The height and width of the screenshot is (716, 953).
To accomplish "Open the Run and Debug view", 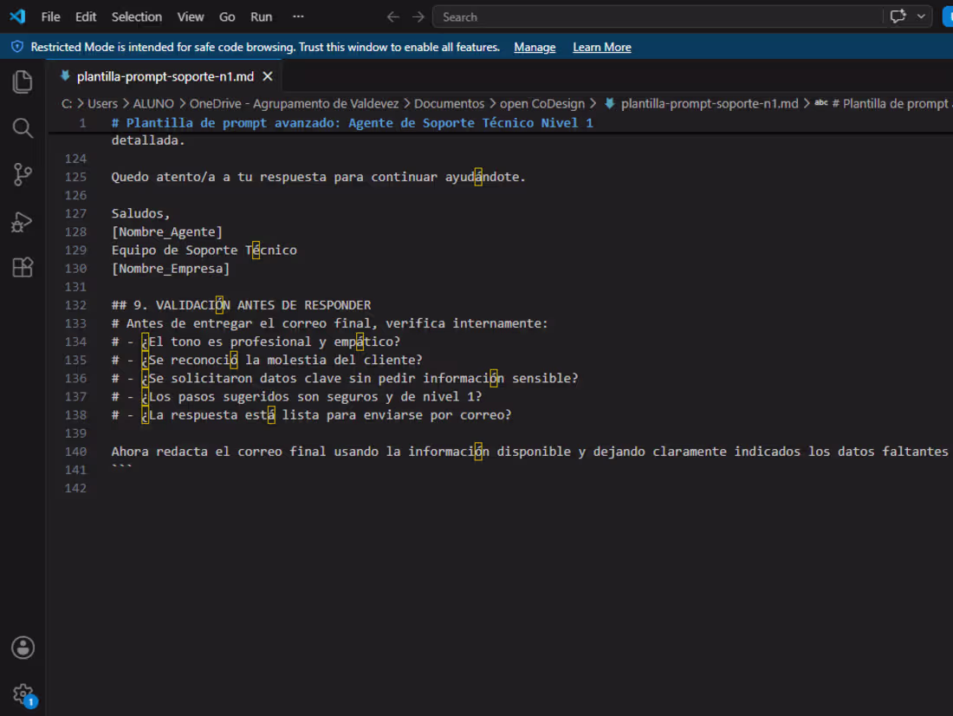I will tap(23, 221).
